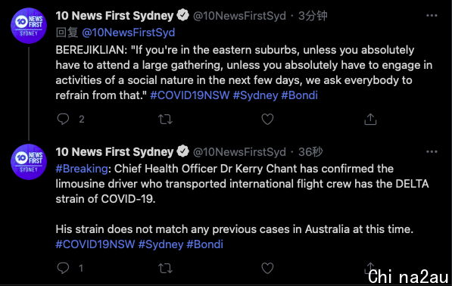Viewport: 452px width, 286px height.
Task: Open the 36秒 timestamp of the second tweet
Action: pyautogui.click(x=310, y=152)
